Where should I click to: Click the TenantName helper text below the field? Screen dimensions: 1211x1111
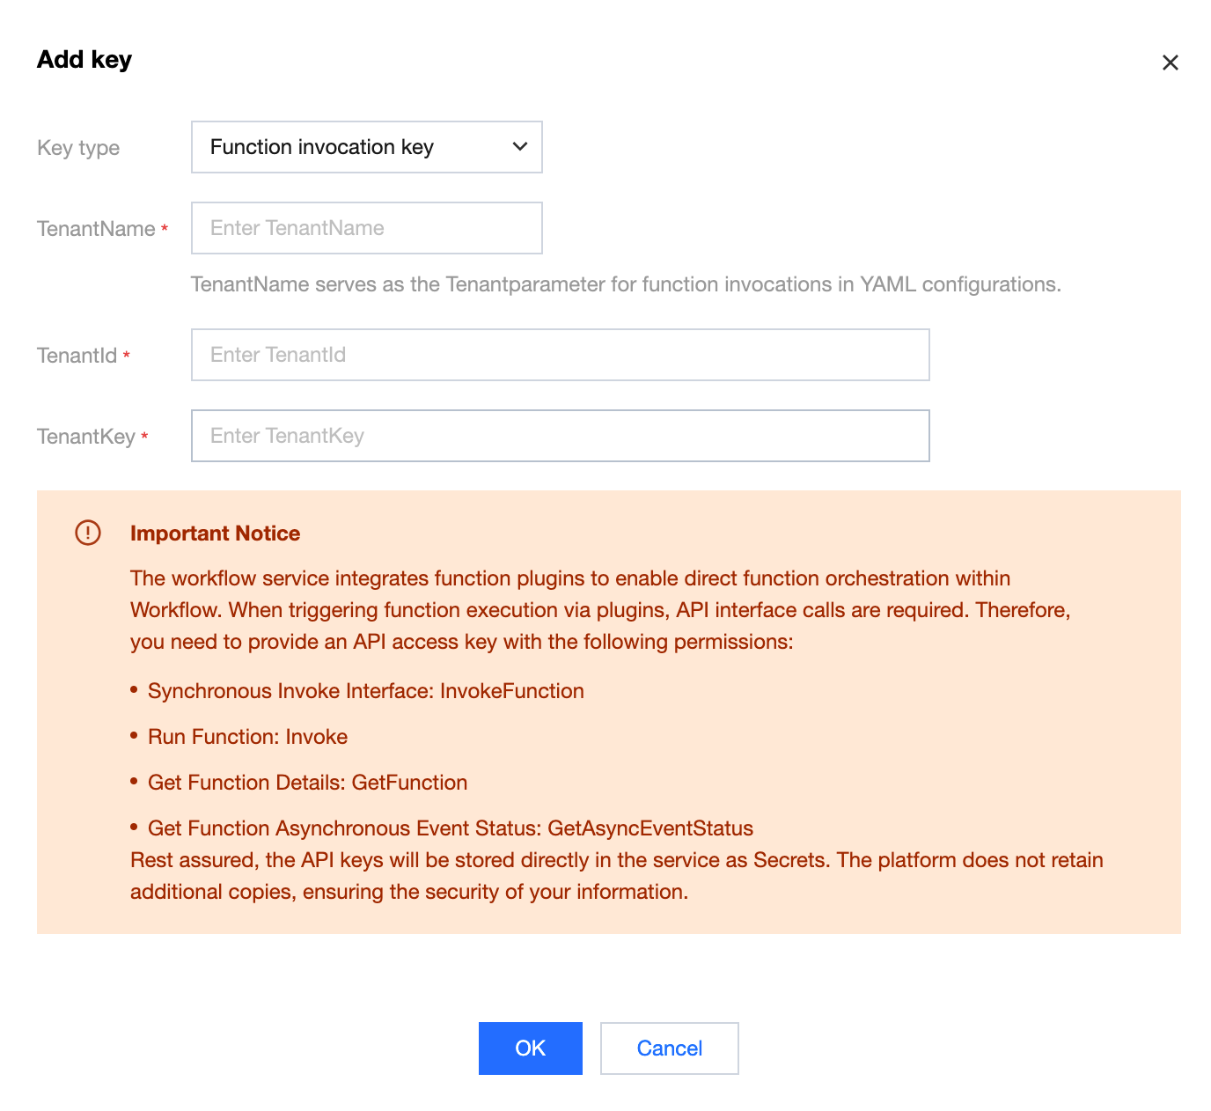(x=626, y=284)
